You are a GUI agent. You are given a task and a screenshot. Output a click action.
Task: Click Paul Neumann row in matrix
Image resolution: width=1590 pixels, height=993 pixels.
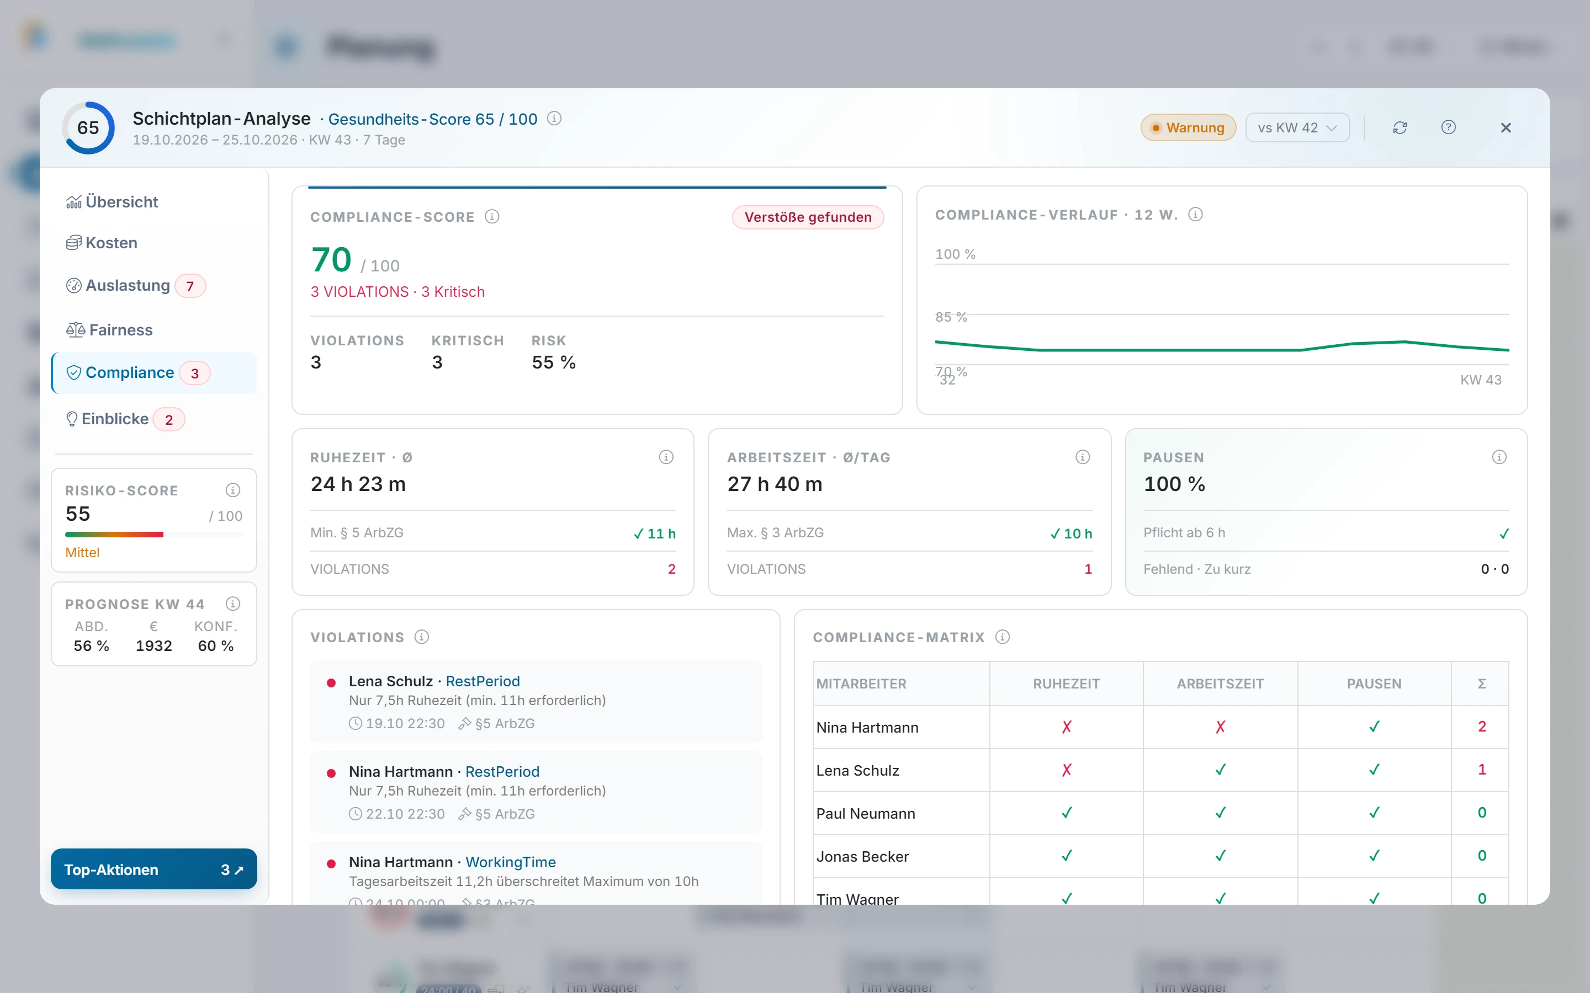(1160, 813)
